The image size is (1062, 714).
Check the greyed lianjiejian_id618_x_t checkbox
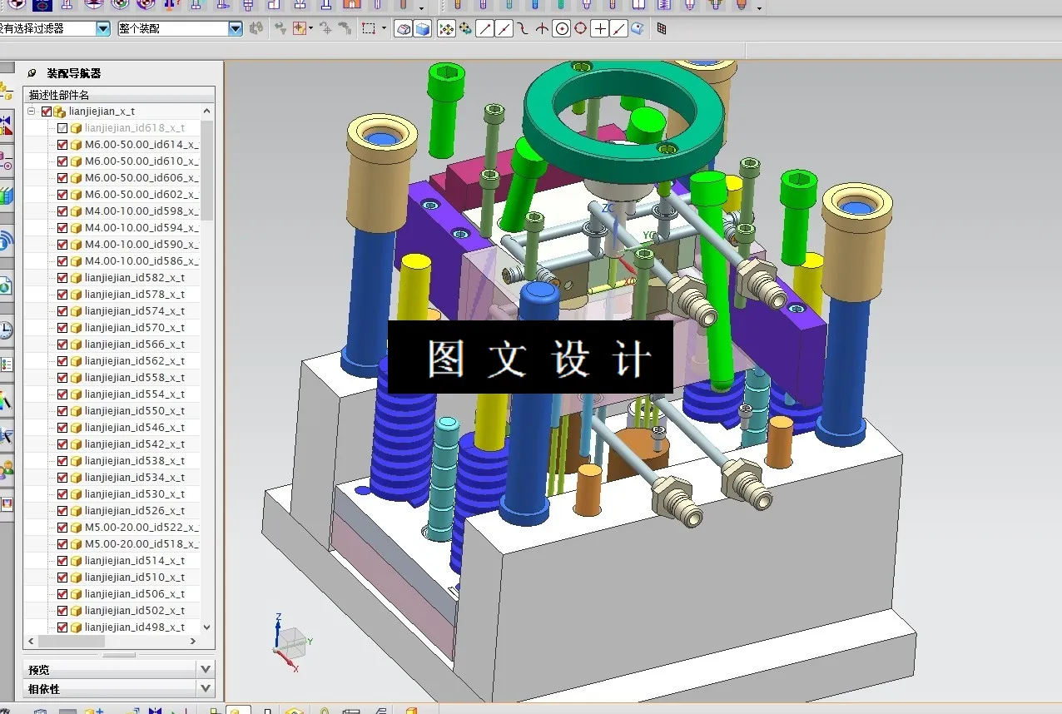click(x=62, y=128)
